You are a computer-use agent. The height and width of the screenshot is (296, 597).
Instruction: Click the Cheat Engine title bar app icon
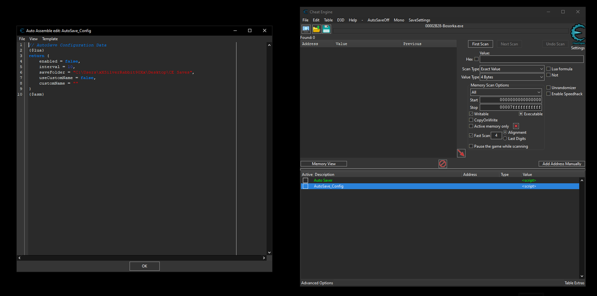pos(305,12)
